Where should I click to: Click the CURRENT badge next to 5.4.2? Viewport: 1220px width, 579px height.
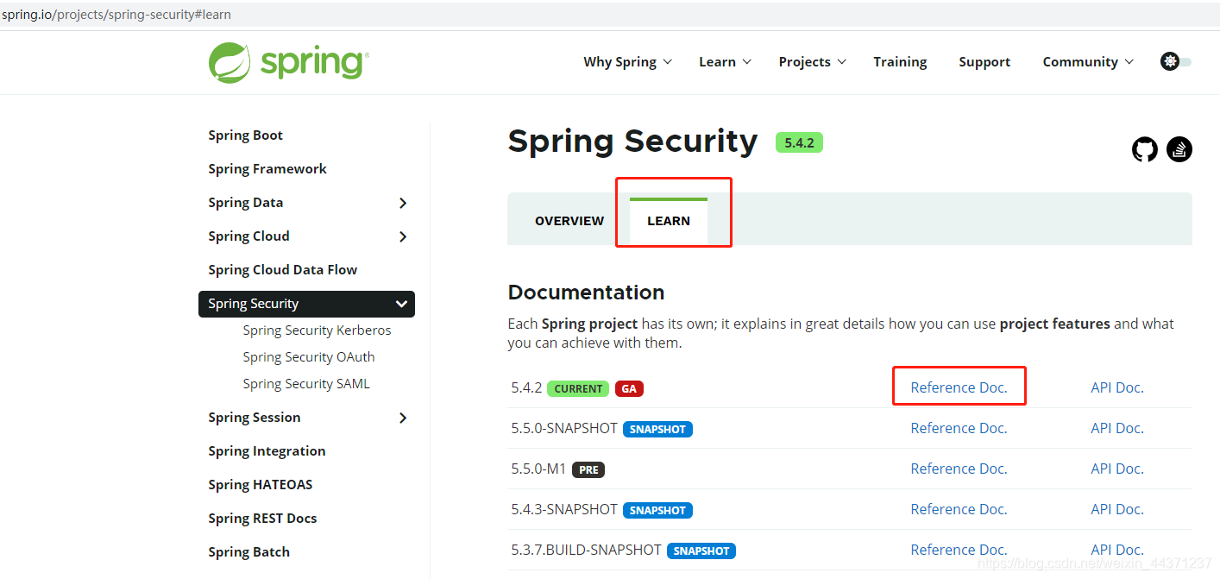click(x=577, y=388)
